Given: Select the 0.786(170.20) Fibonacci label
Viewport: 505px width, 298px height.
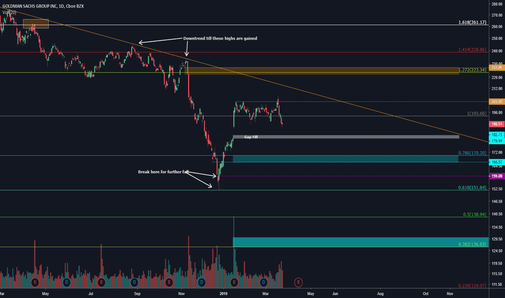Looking at the screenshot, I should (x=472, y=153).
